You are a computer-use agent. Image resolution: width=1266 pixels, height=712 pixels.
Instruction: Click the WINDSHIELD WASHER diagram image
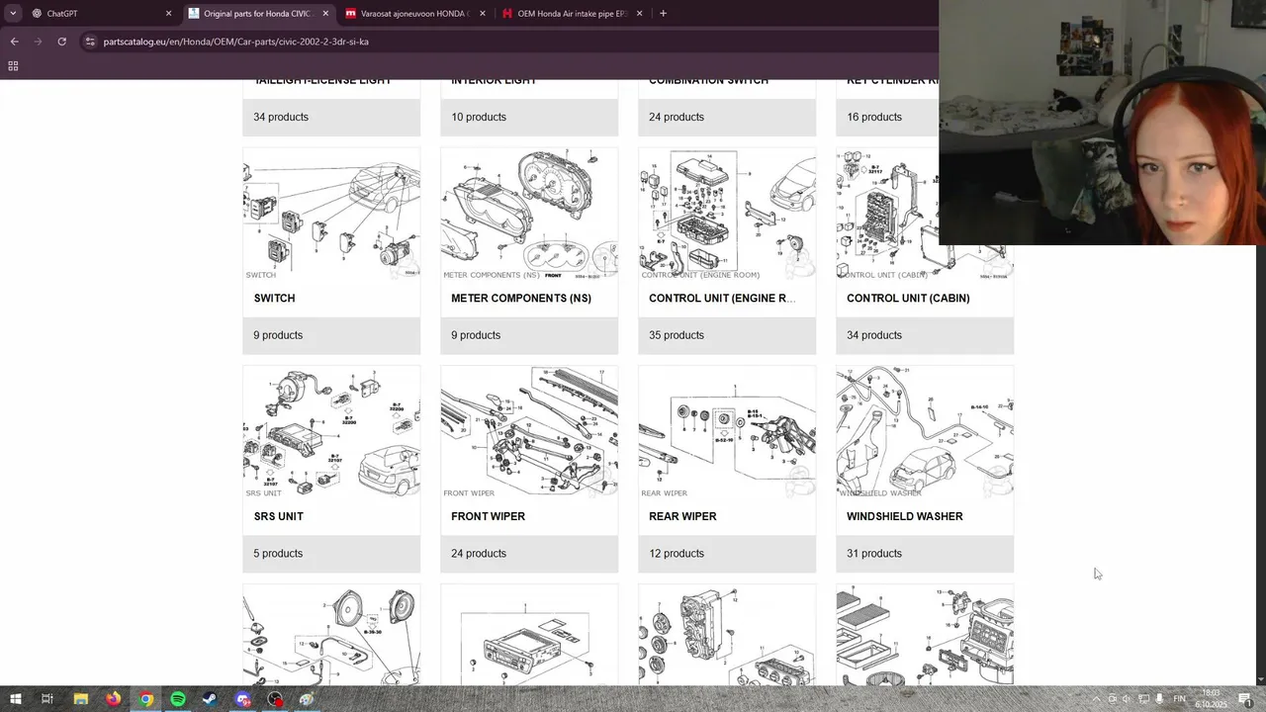pos(925,432)
